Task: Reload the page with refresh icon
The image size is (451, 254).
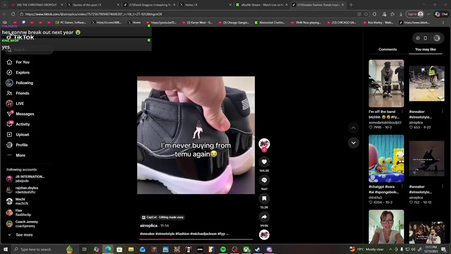Action: click(13, 14)
